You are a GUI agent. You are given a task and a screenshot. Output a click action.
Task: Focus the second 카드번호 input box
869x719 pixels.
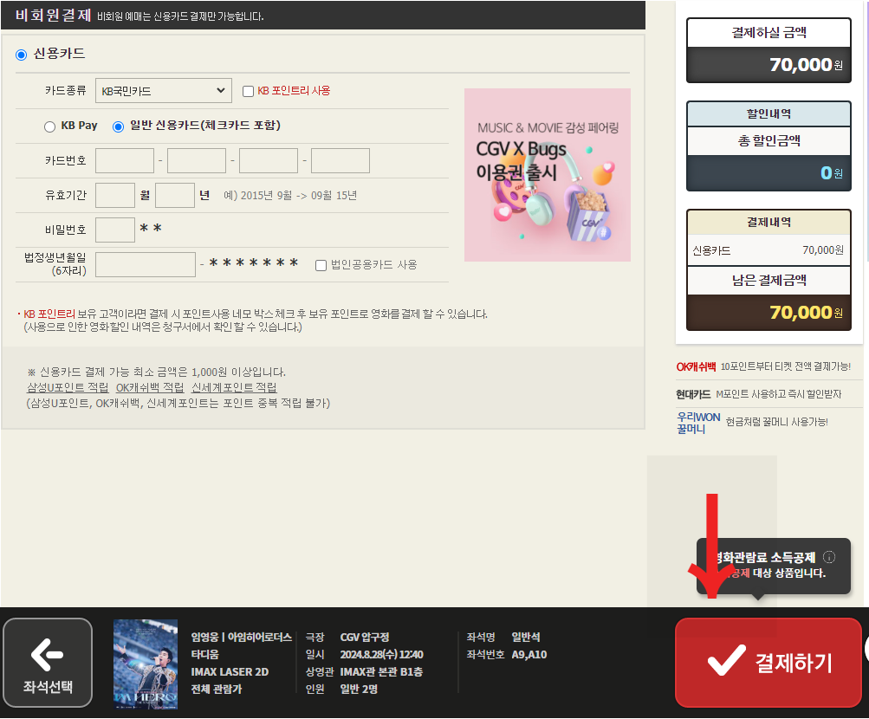pyautogui.click(x=197, y=160)
